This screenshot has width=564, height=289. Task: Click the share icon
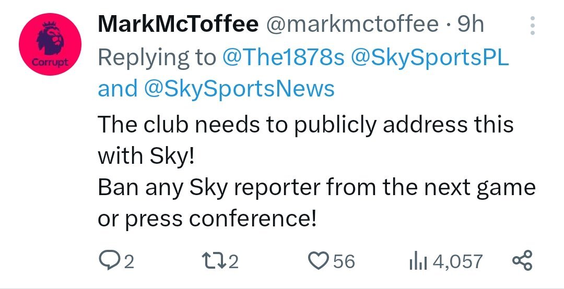pos(522,261)
